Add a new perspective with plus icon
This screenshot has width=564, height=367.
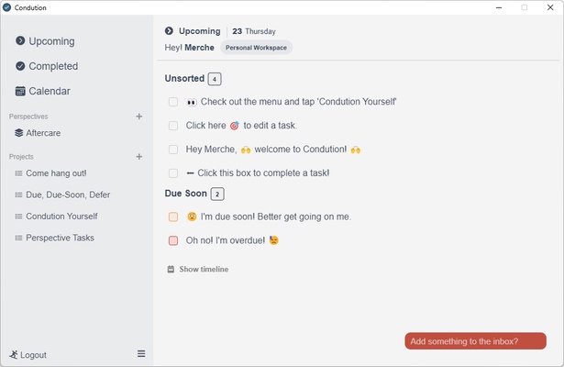(x=139, y=117)
